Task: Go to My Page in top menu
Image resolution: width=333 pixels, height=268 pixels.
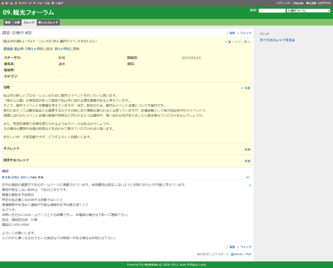Action: pos(23,3)
